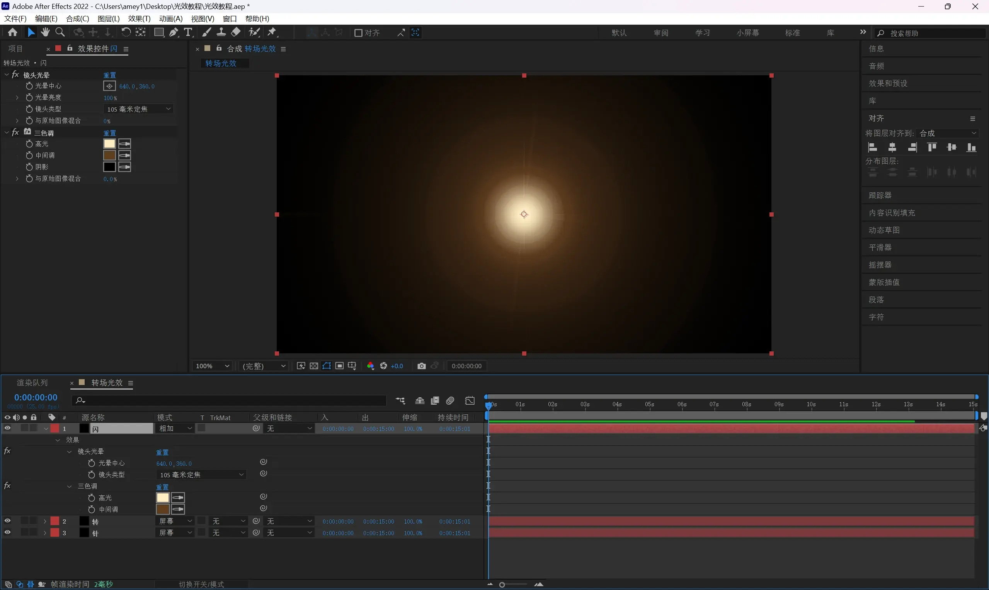Switch to the 渲染队列 tab
The height and width of the screenshot is (590, 989).
click(x=32, y=383)
